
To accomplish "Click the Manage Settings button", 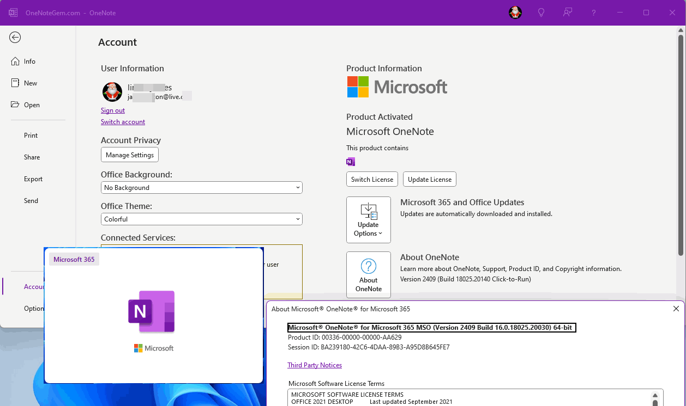I will (x=130, y=155).
